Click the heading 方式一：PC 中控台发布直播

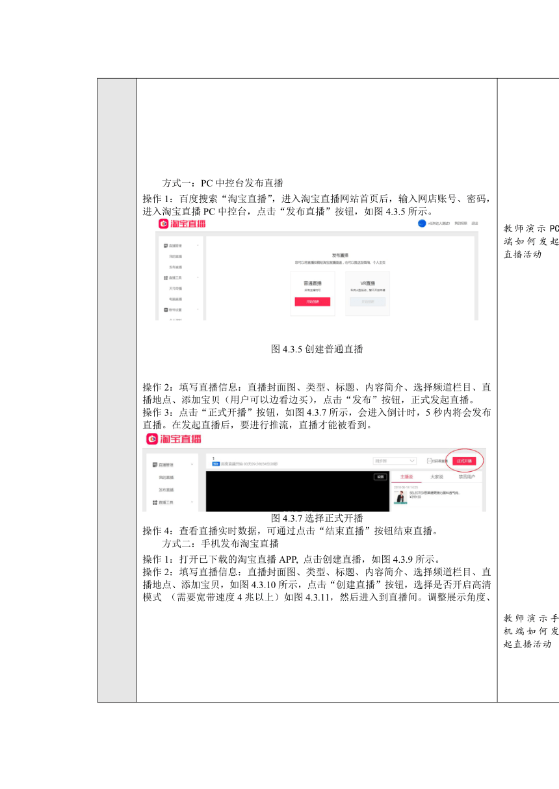(222, 182)
